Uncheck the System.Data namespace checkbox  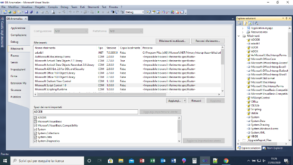point(35,137)
